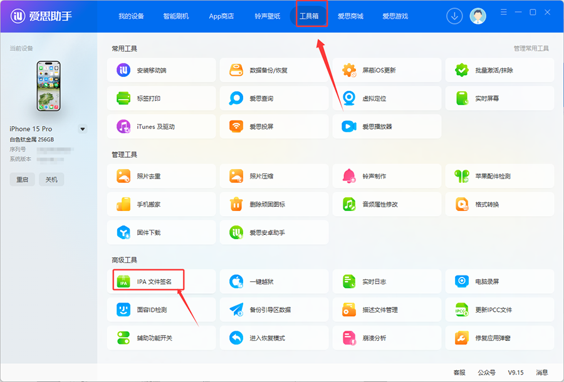Select the 工具箱 tab

pyautogui.click(x=309, y=16)
